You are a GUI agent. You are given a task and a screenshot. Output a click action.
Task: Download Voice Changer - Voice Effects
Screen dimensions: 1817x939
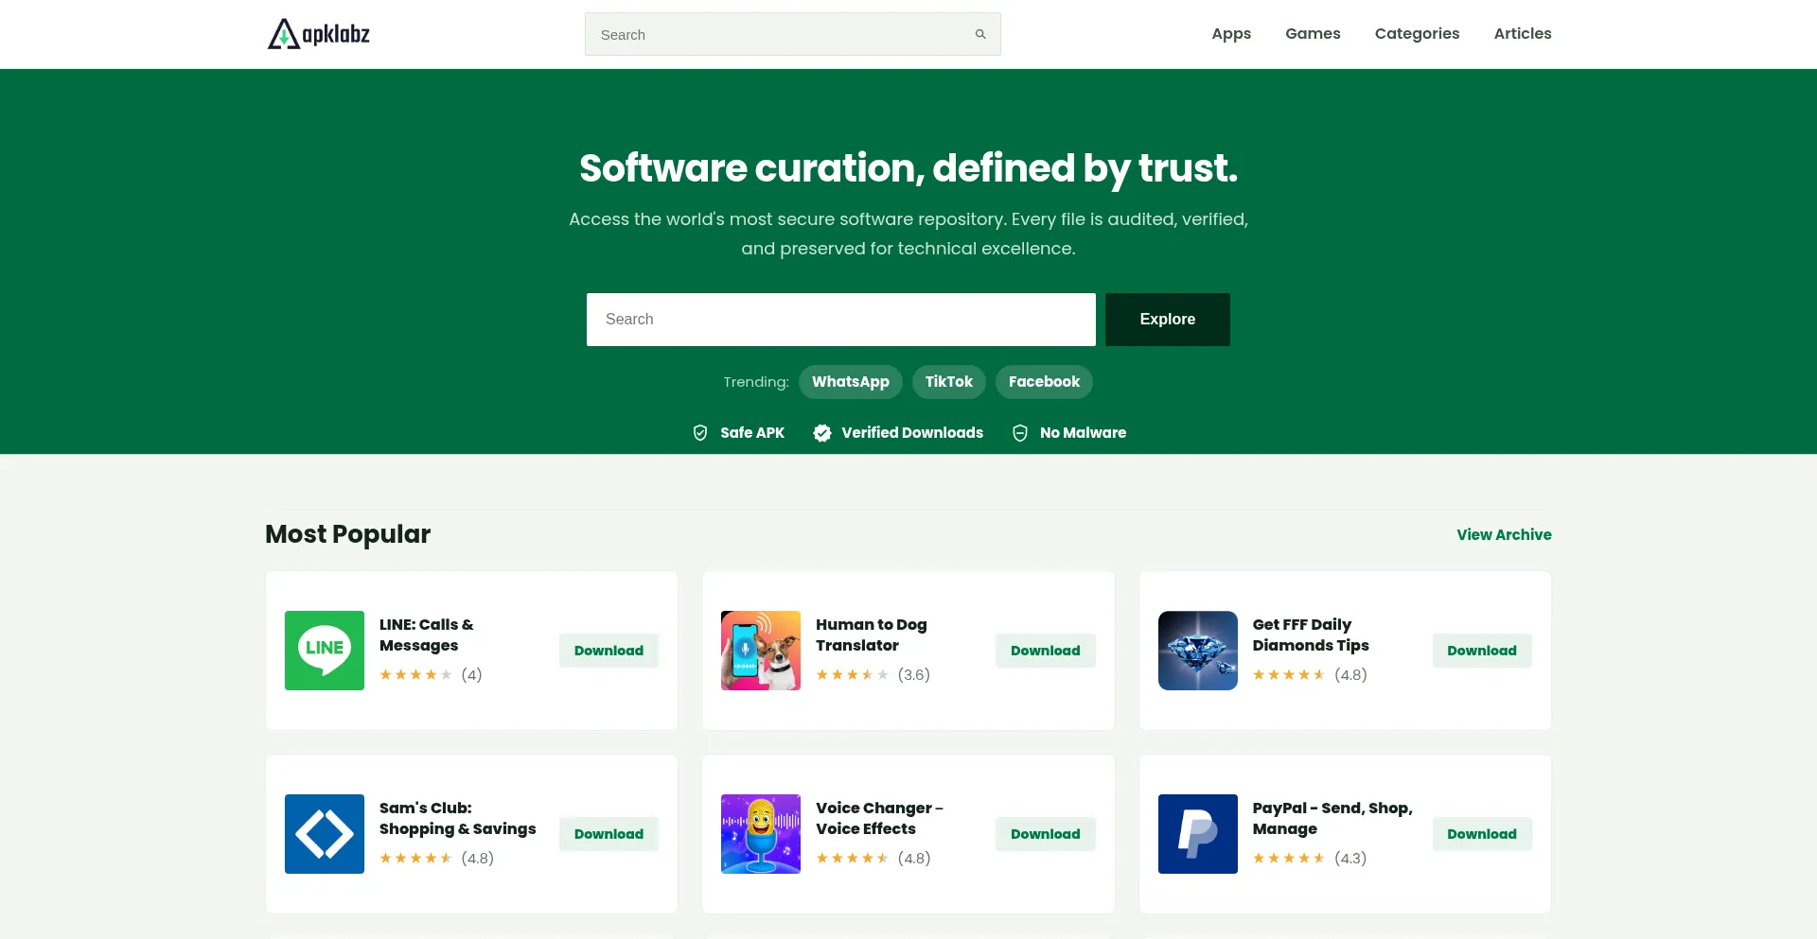pos(1045,834)
